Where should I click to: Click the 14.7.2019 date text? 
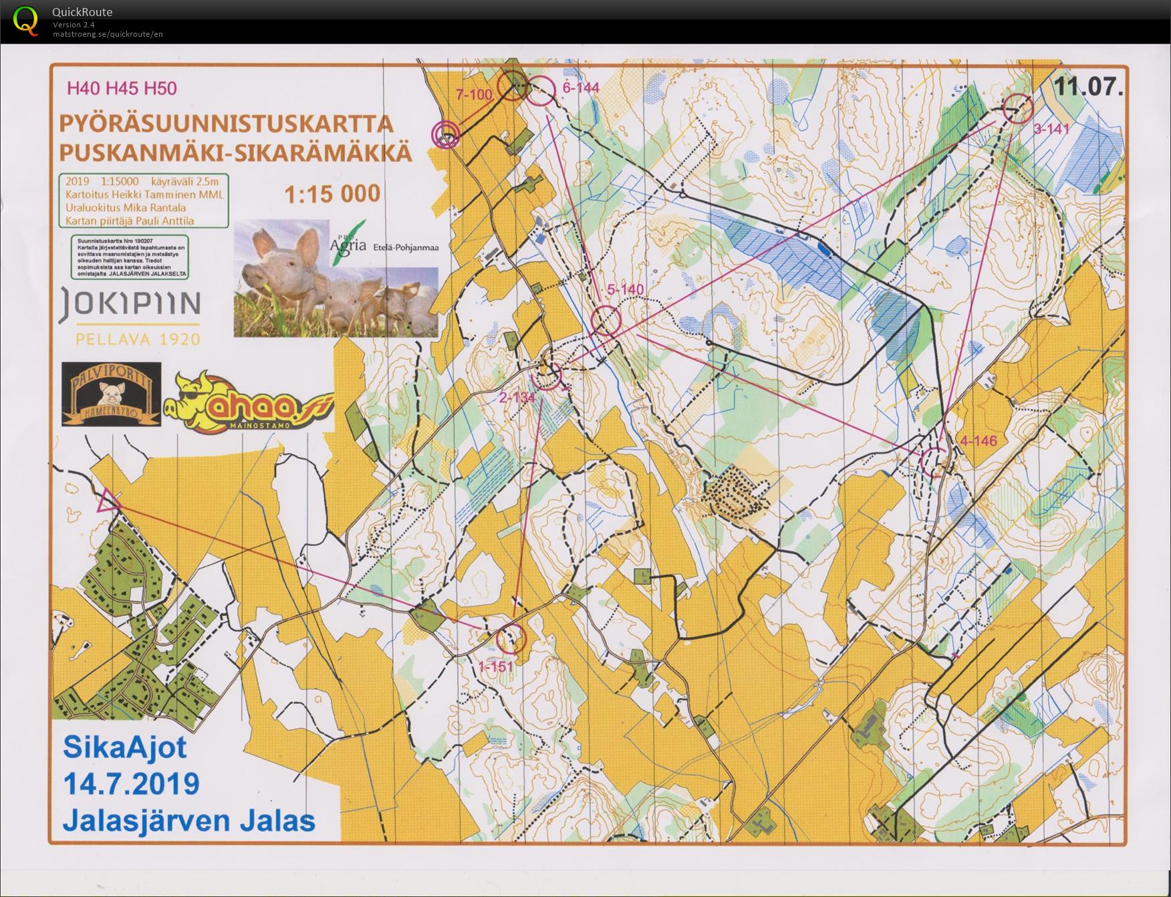coord(131,783)
